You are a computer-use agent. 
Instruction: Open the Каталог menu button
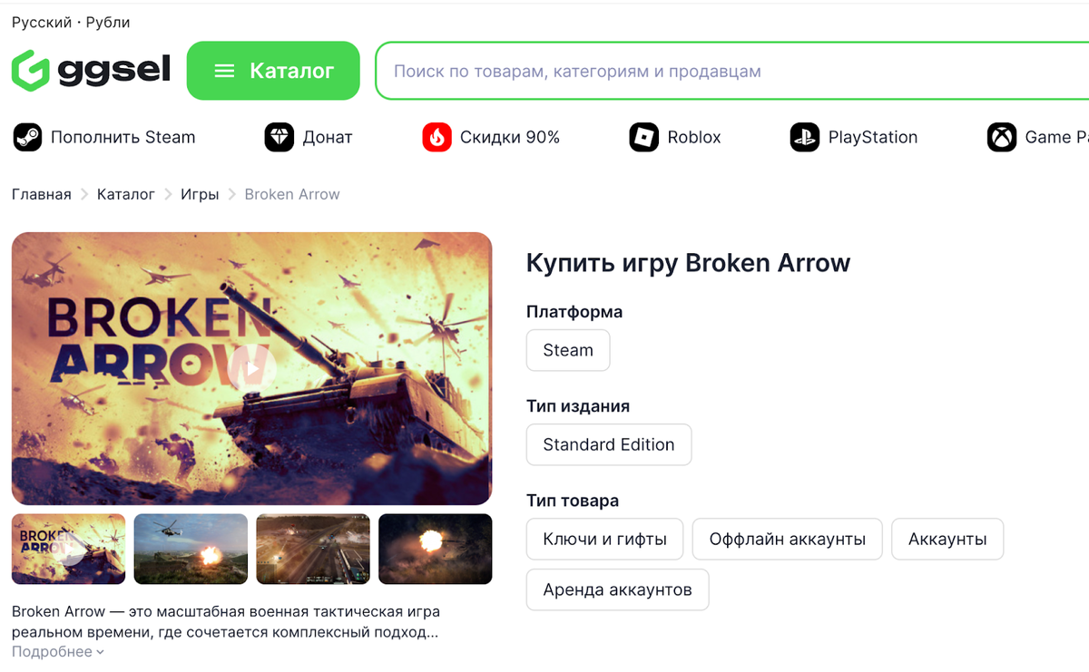pos(273,71)
